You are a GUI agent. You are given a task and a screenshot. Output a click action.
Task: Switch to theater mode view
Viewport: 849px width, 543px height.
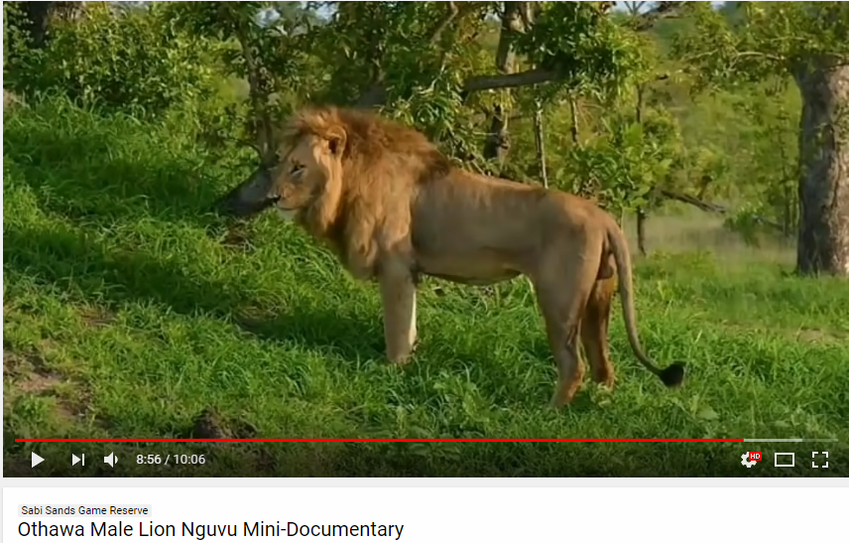point(785,460)
